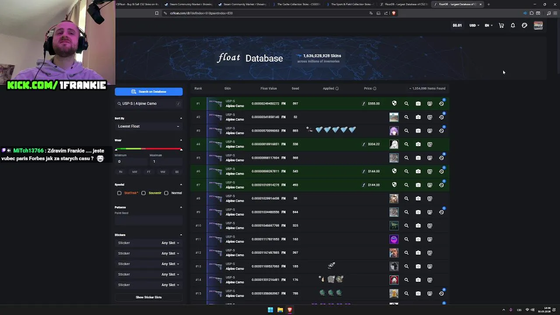Click the Maximum wear input field
Viewport: 560px width, 315px height.
pos(165,162)
